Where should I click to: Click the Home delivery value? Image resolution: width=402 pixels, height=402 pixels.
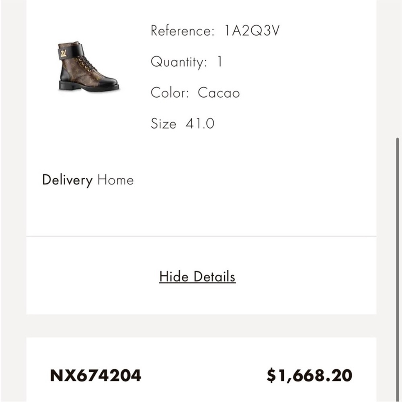116,180
